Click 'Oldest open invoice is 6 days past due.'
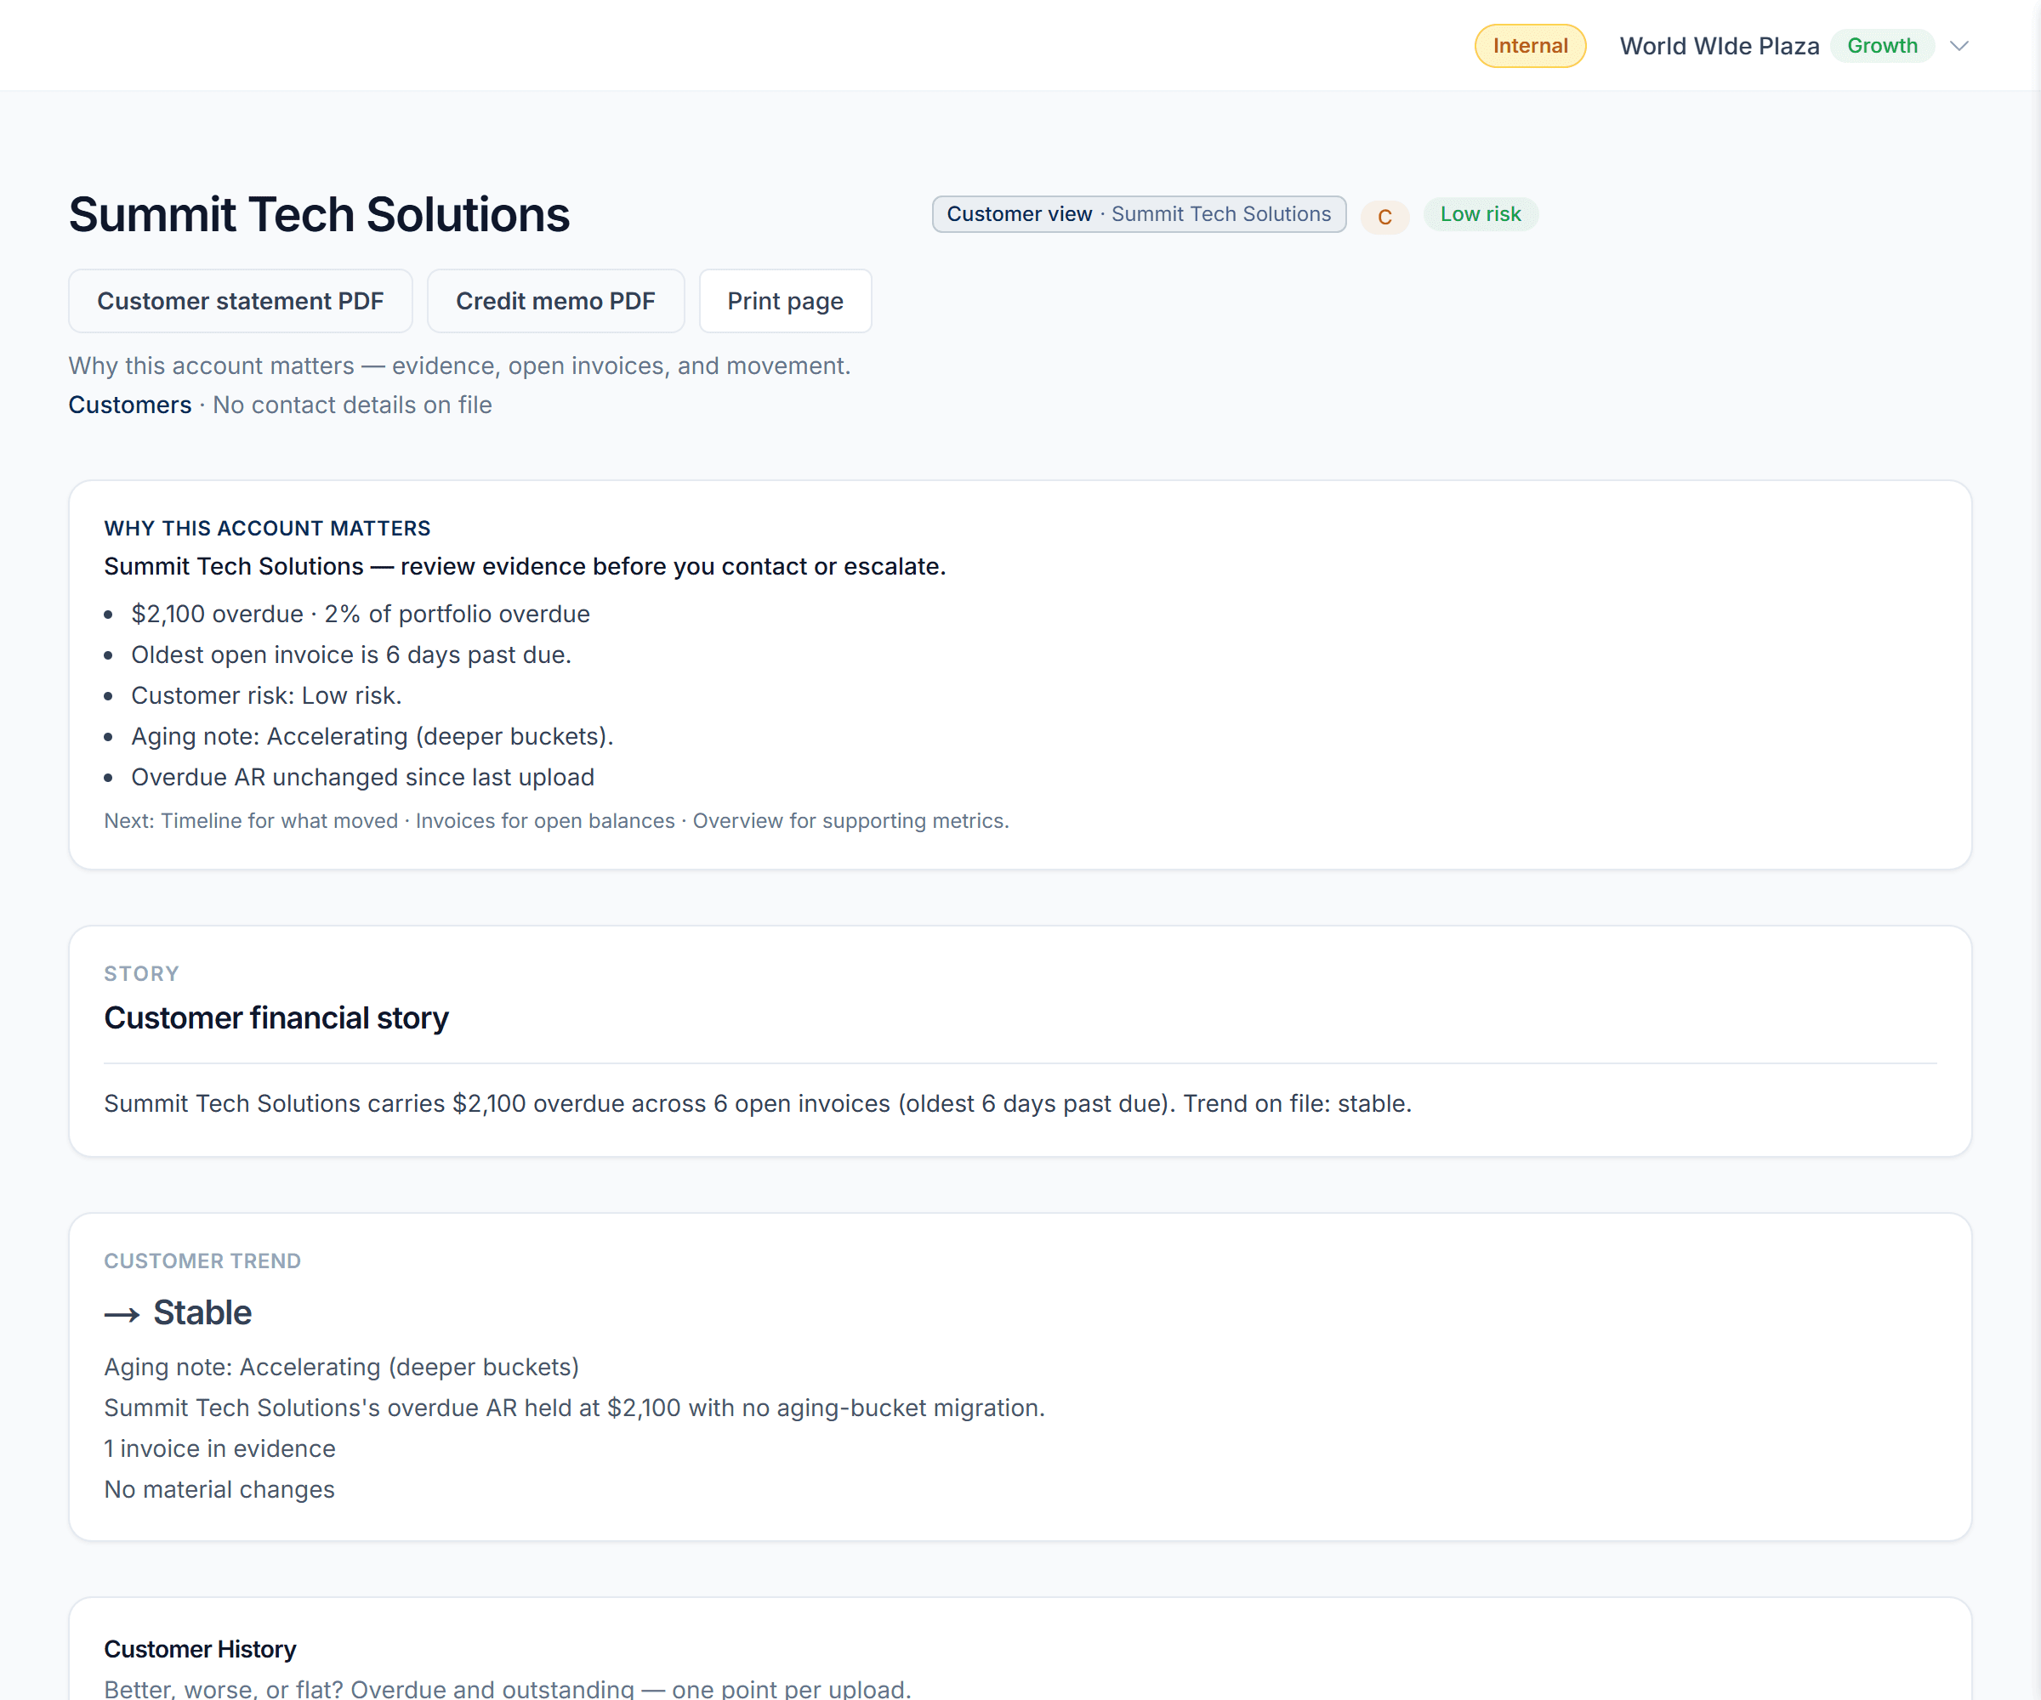Image resolution: width=2041 pixels, height=1700 pixels. (351, 654)
